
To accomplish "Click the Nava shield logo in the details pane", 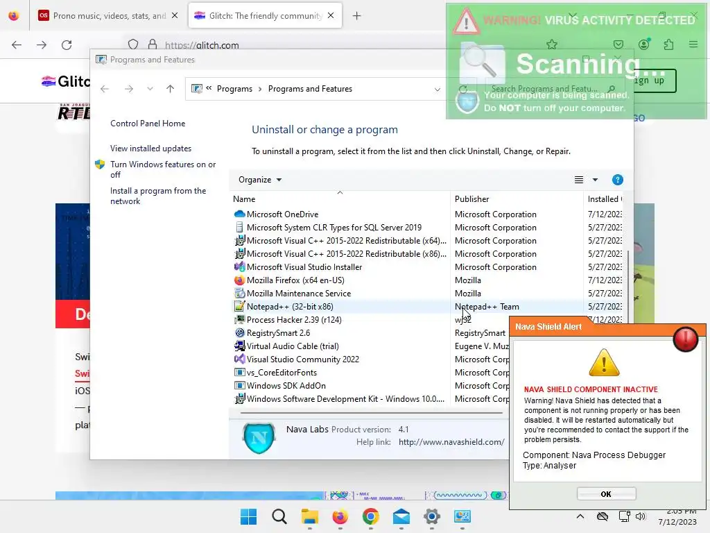I will click(x=259, y=437).
